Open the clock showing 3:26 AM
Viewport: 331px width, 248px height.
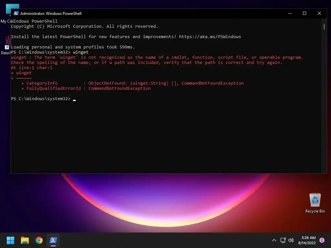tap(307, 240)
